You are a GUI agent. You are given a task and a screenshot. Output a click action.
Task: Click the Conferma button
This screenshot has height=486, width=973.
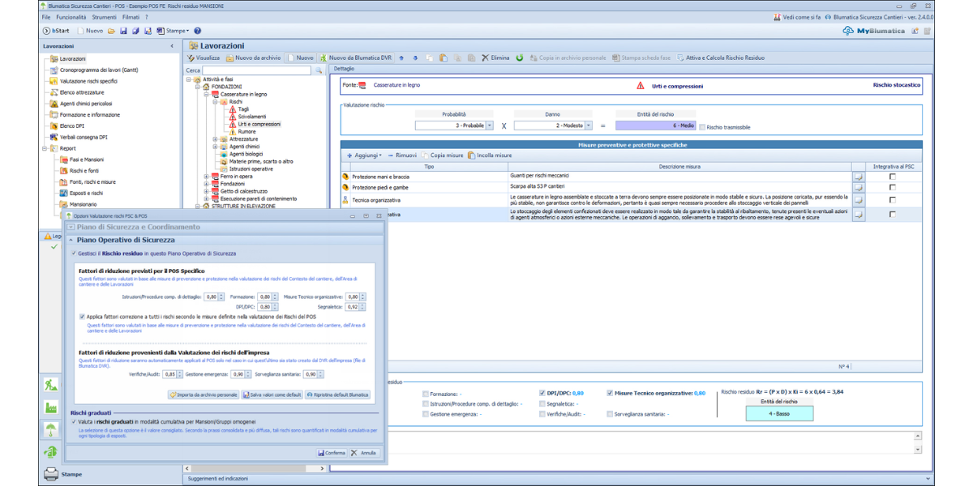(x=332, y=453)
